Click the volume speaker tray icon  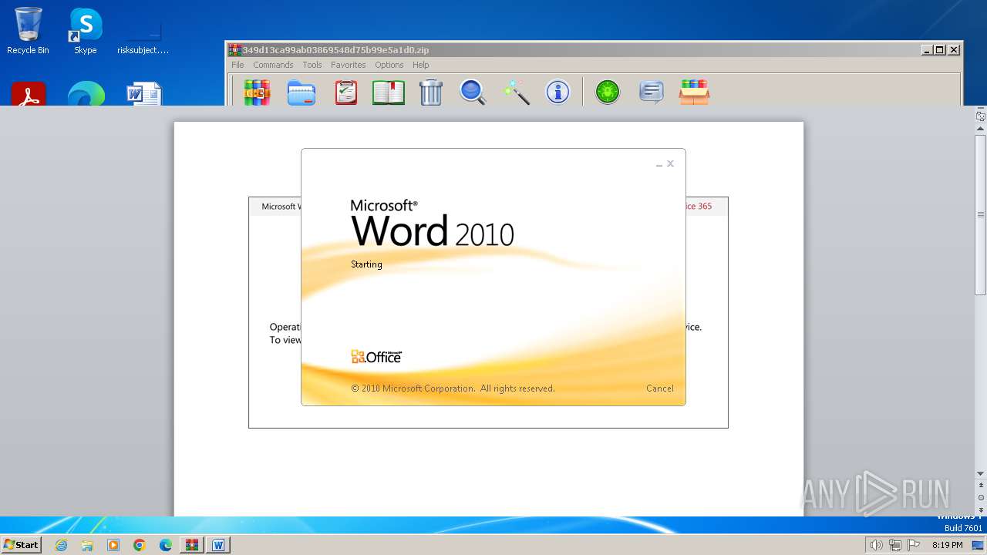pyautogui.click(x=876, y=545)
